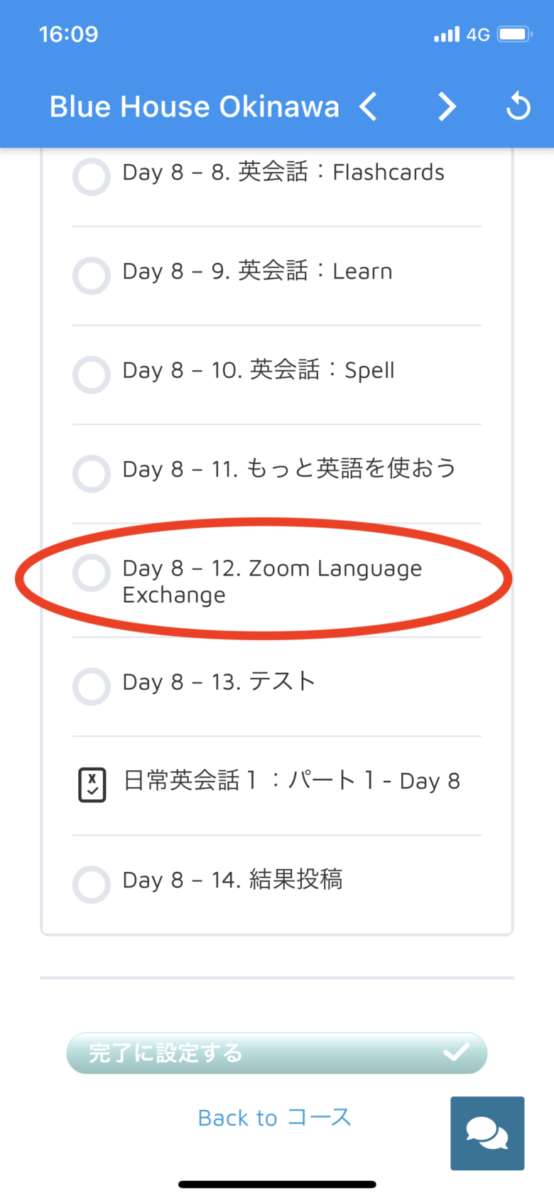554x1200 pixels.
Task: Open Day 8 – 12 Zoom Language Exchange
Action: (x=272, y=581)
